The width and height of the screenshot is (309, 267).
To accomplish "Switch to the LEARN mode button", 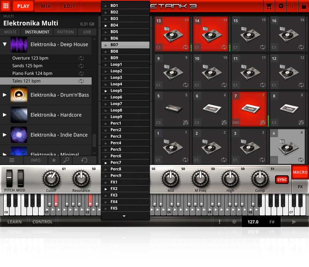I will coord(14,222).
